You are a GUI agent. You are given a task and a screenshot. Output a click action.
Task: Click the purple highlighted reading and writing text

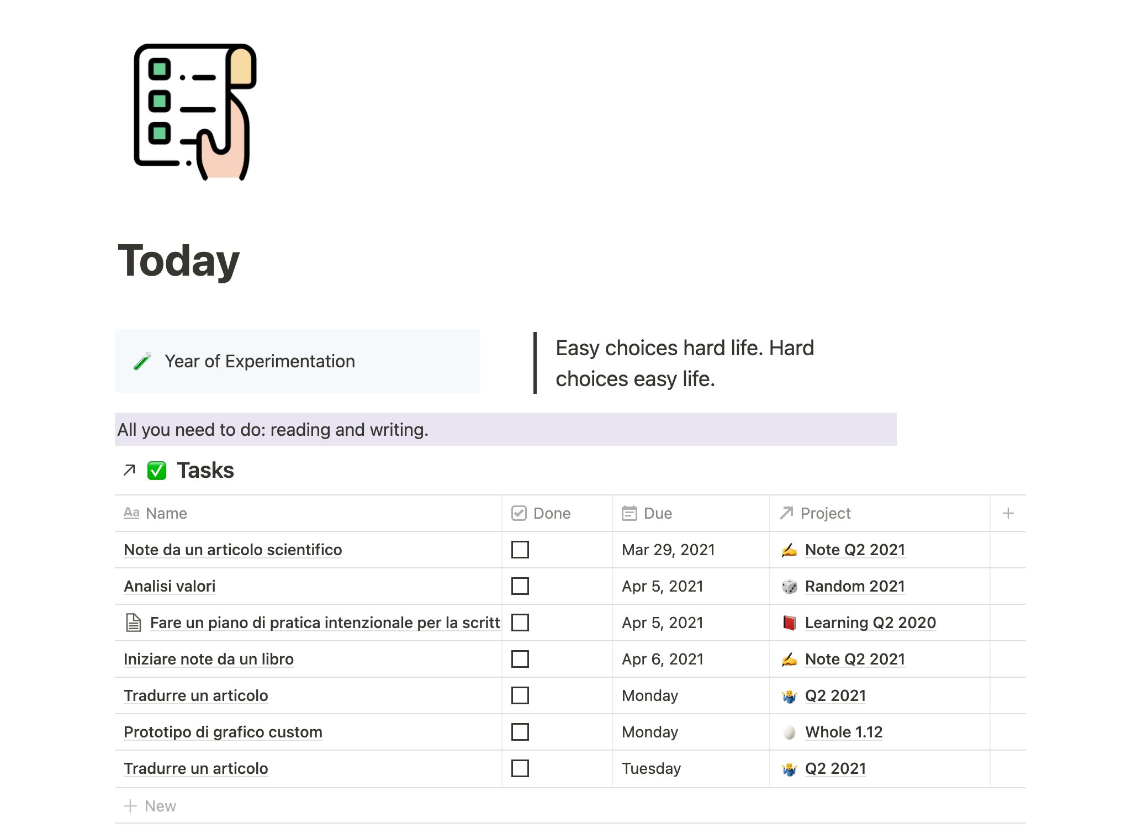(273, 430)
